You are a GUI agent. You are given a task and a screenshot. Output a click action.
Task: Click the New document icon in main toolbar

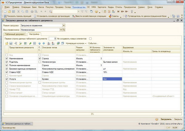[5, 11]
